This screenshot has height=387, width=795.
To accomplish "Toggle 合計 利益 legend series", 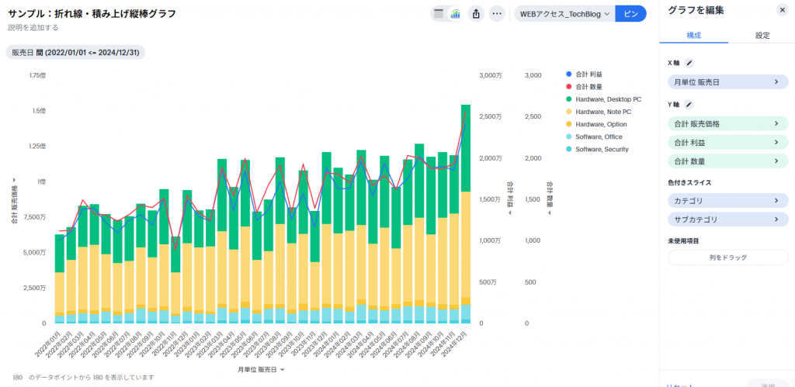I will (x=590, y=74).
